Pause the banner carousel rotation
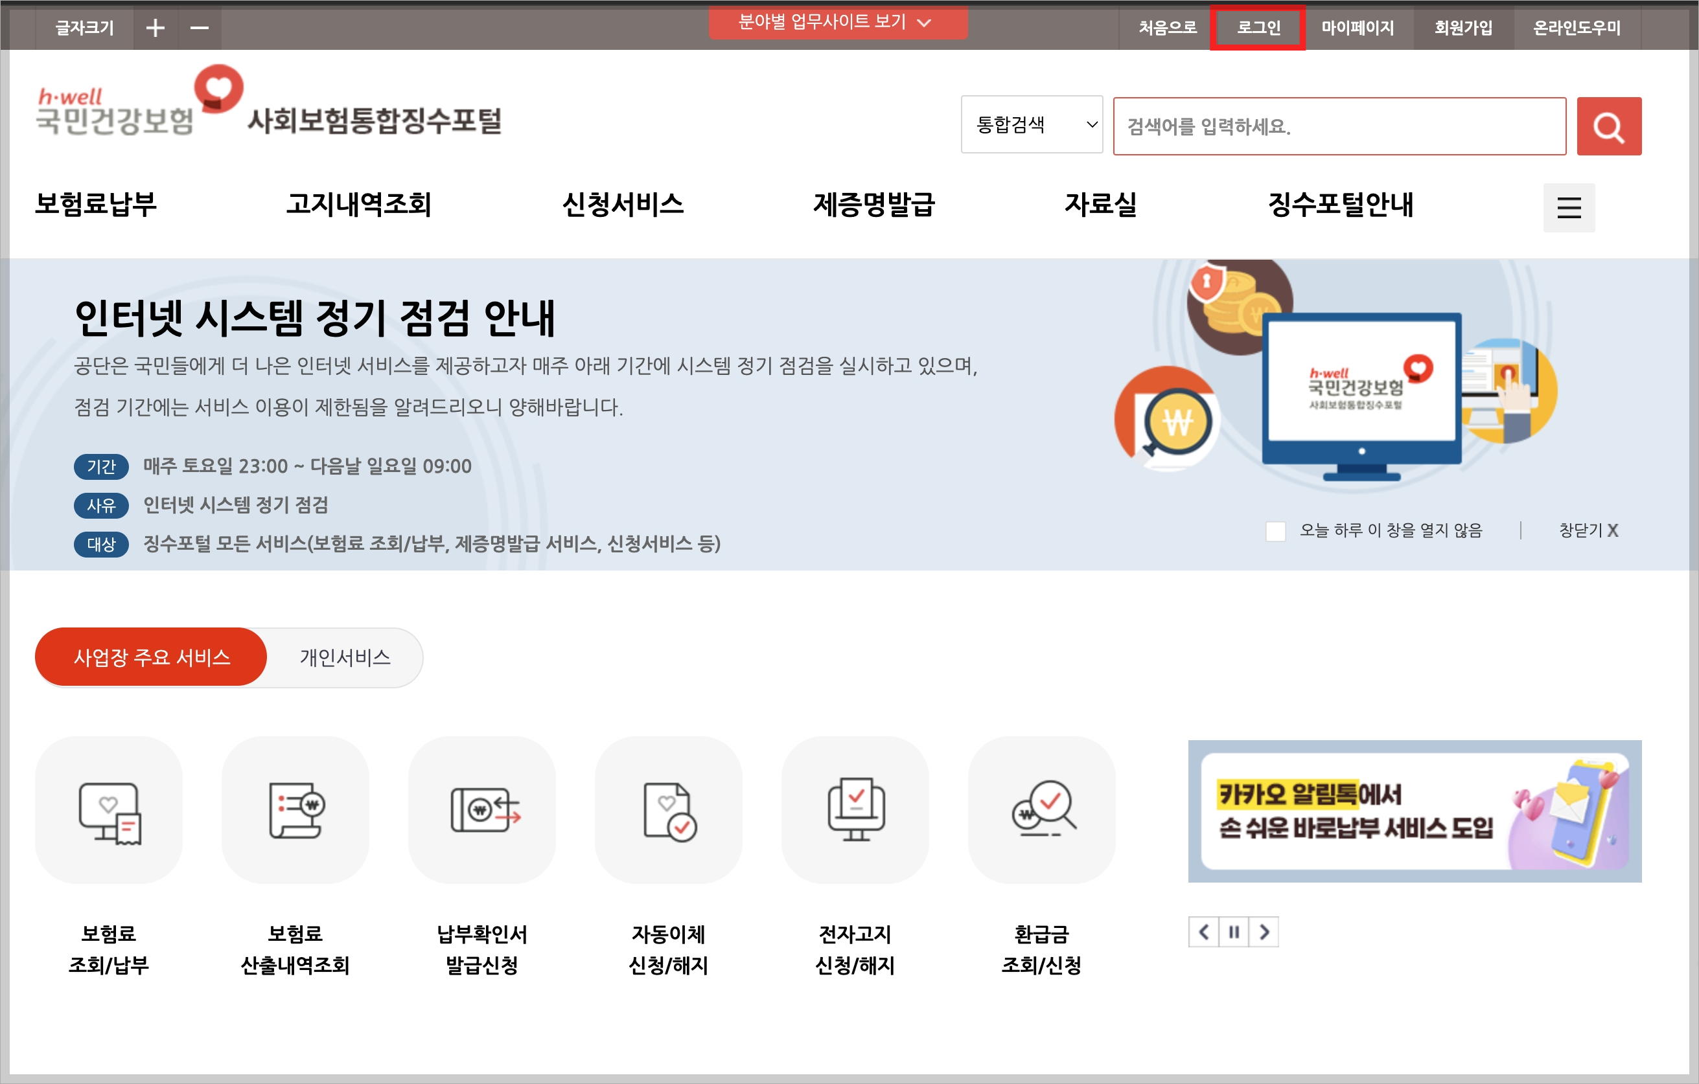The width and height of the screenshot is (1699, 1084). click(x=1234, y=932)
